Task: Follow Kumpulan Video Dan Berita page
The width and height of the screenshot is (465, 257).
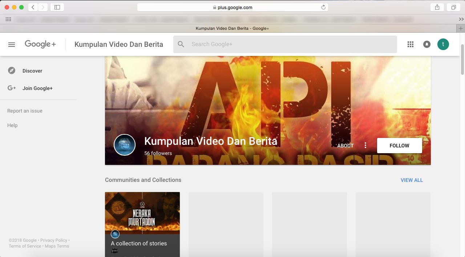Action: (399, 146)
